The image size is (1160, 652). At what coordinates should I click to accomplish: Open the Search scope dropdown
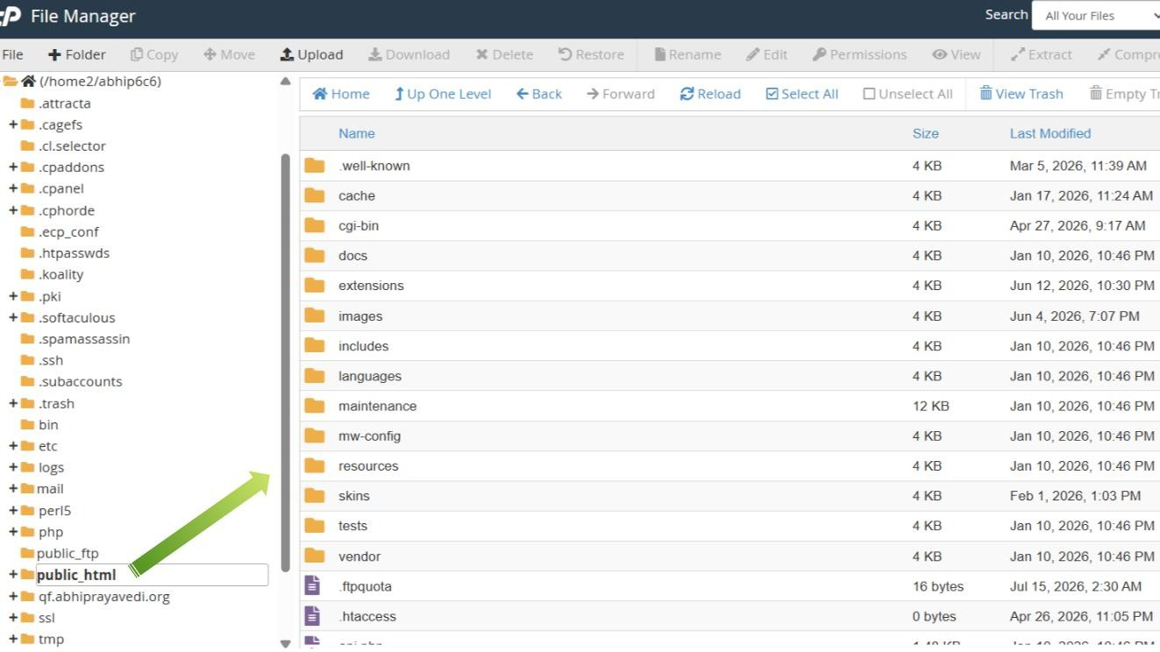tap(1096, 16)
